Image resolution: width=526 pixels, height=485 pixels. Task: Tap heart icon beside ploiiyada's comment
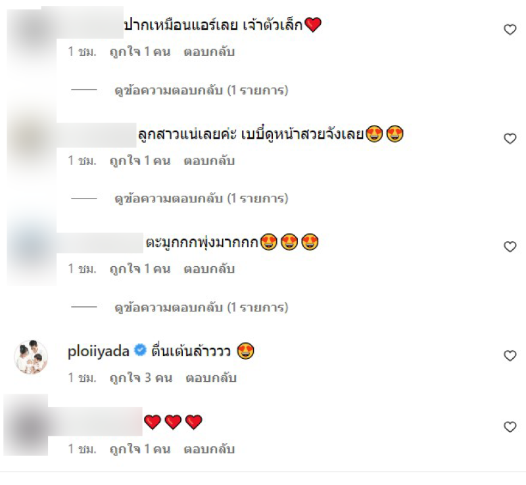pos(510,356)
